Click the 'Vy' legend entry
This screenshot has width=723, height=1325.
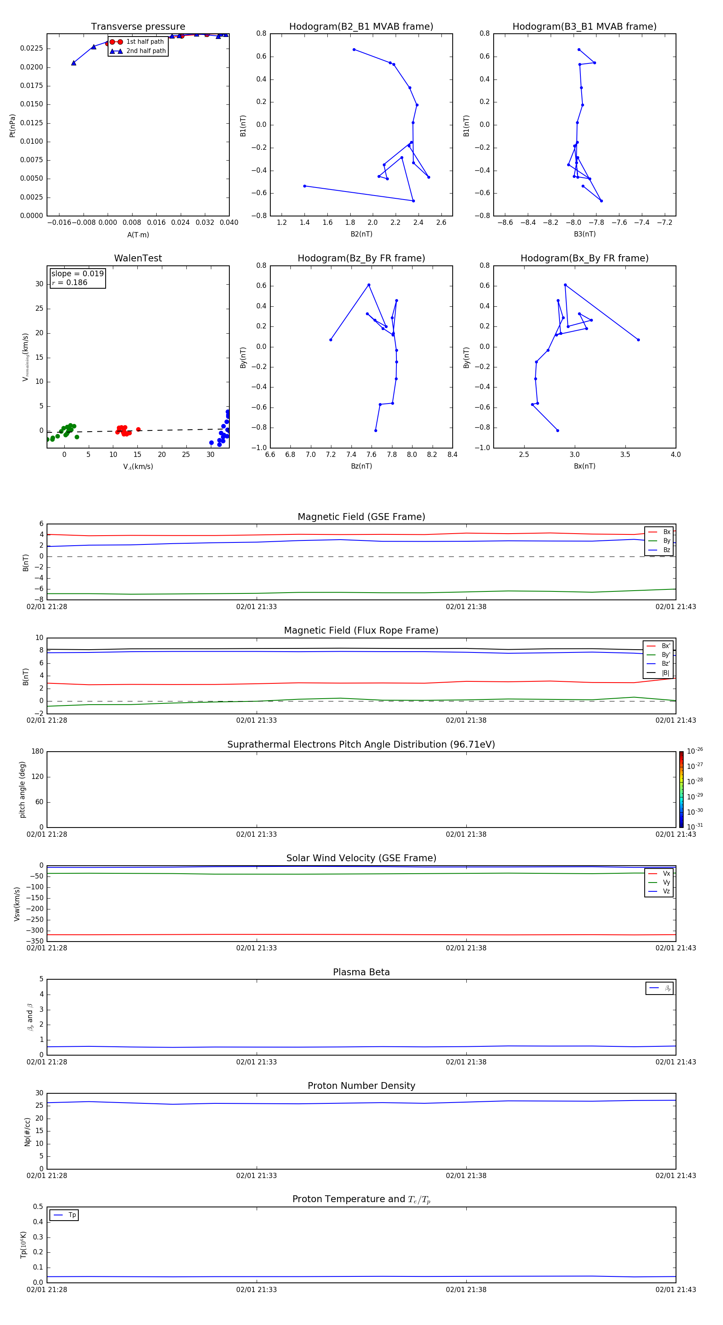click(659, 882)
